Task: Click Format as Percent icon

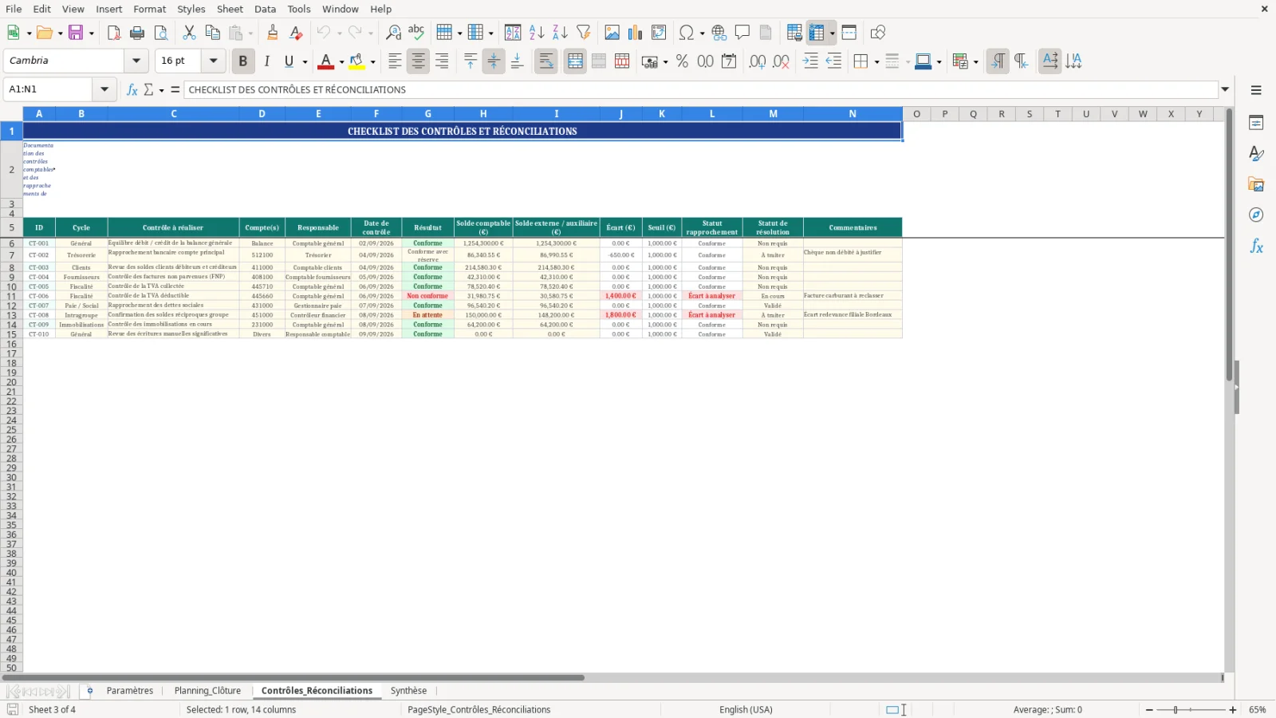Action: tap(682, 61)
